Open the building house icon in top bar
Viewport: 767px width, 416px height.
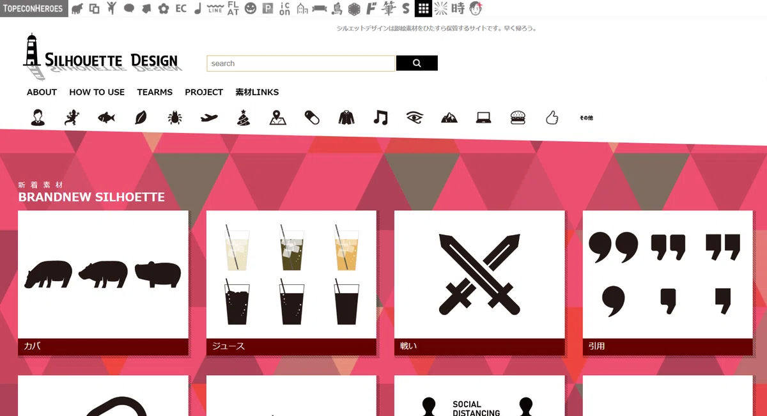point(302,8)
